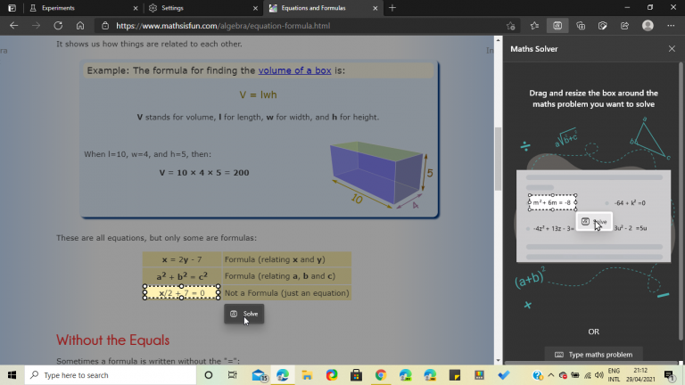
Task: Toggle the Maths Solver toolbar icon
Action: tap(557, 26)
